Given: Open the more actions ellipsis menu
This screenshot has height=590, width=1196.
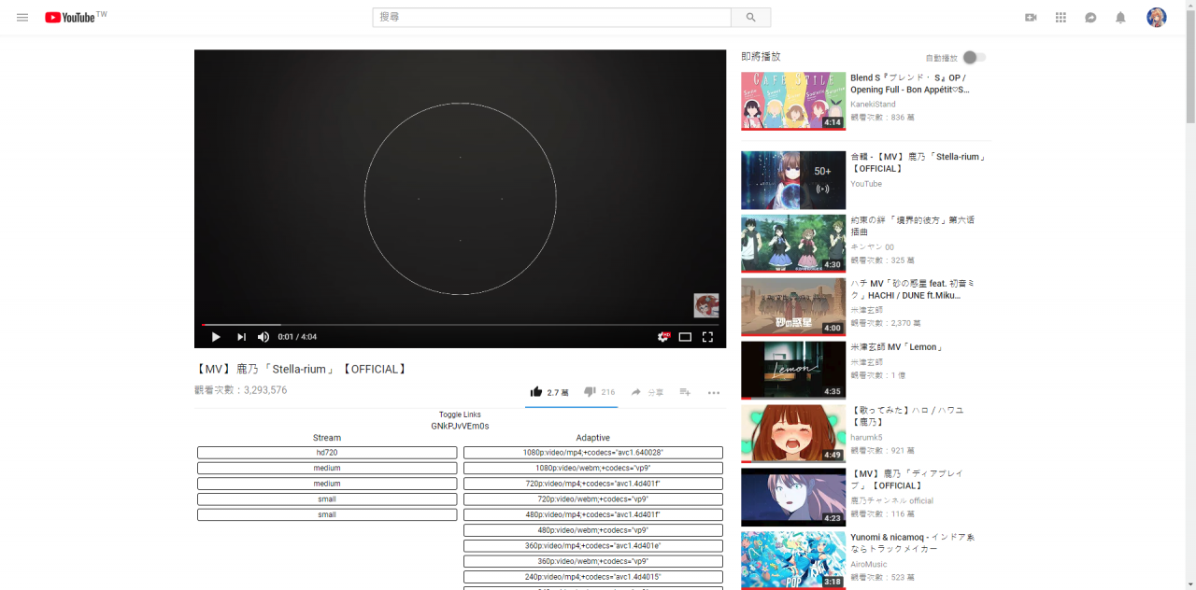Looking at the screenshot, I should 714,393.
